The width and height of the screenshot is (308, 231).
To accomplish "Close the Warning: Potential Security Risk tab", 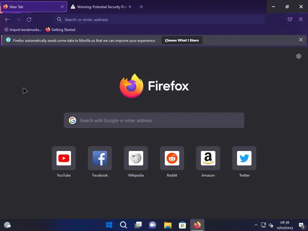I will click(x=130, y=7).
